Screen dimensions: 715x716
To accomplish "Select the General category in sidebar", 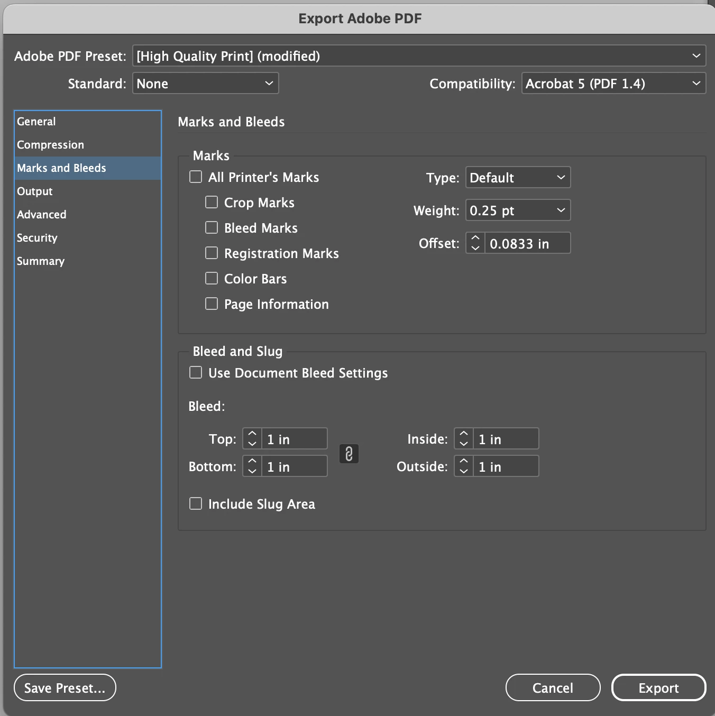I will [x=88, y=122].
